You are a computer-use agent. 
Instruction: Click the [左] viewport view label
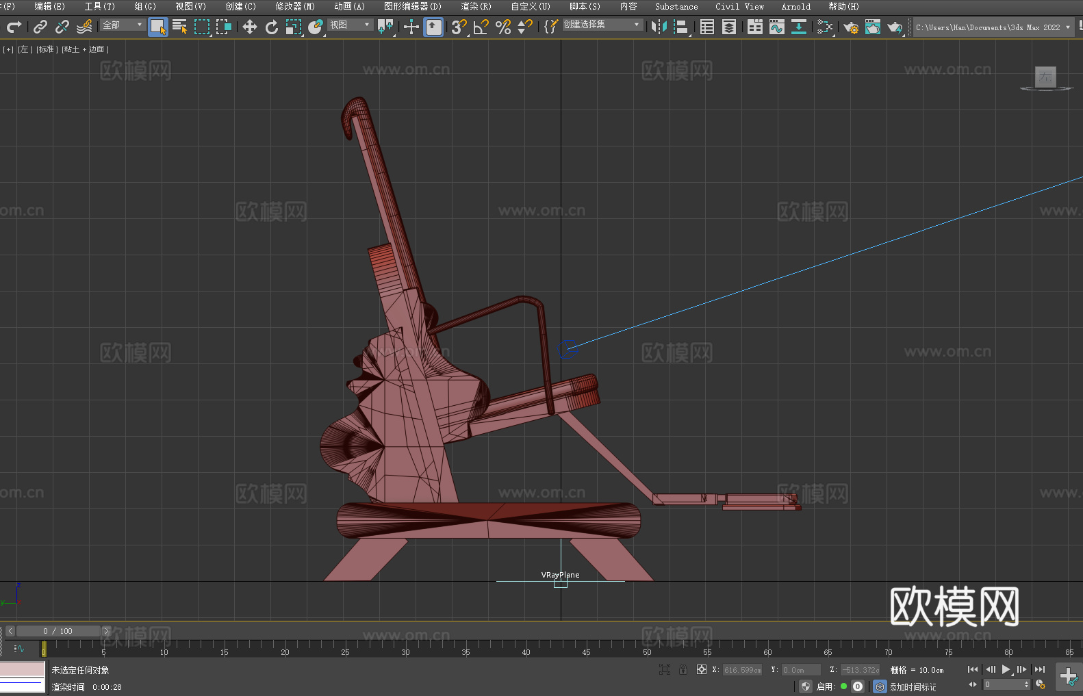(25, 49)
